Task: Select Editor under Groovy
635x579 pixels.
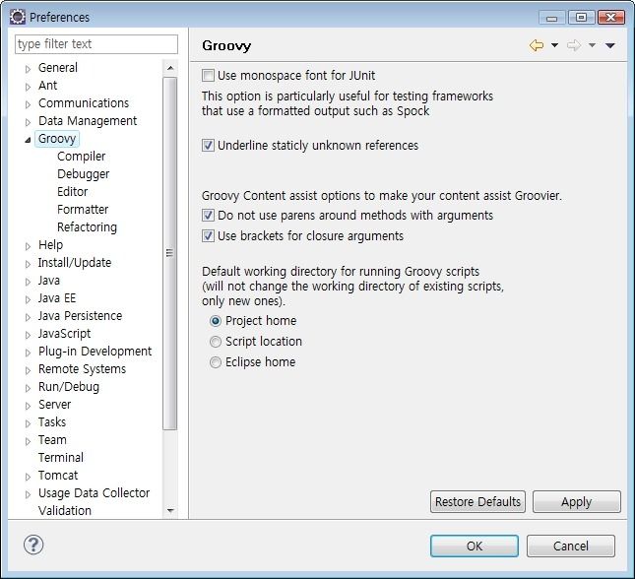Action: [x=73, y=192]
